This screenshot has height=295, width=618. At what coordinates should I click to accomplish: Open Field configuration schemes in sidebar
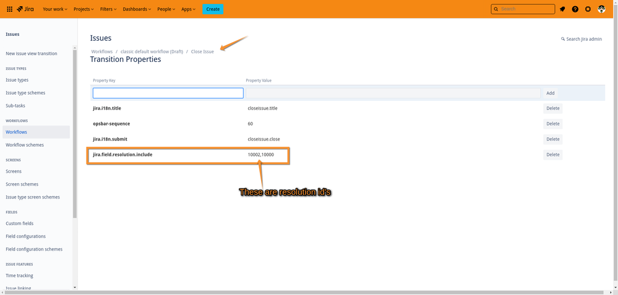(x=34, y=249)
